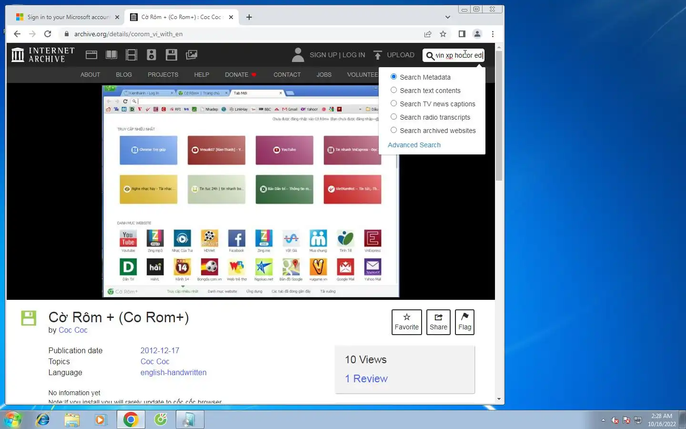Open the Chrome profile icon
The width and height of the screenshot is (686, 429).
pyautogui.click(x=477, y=34)
